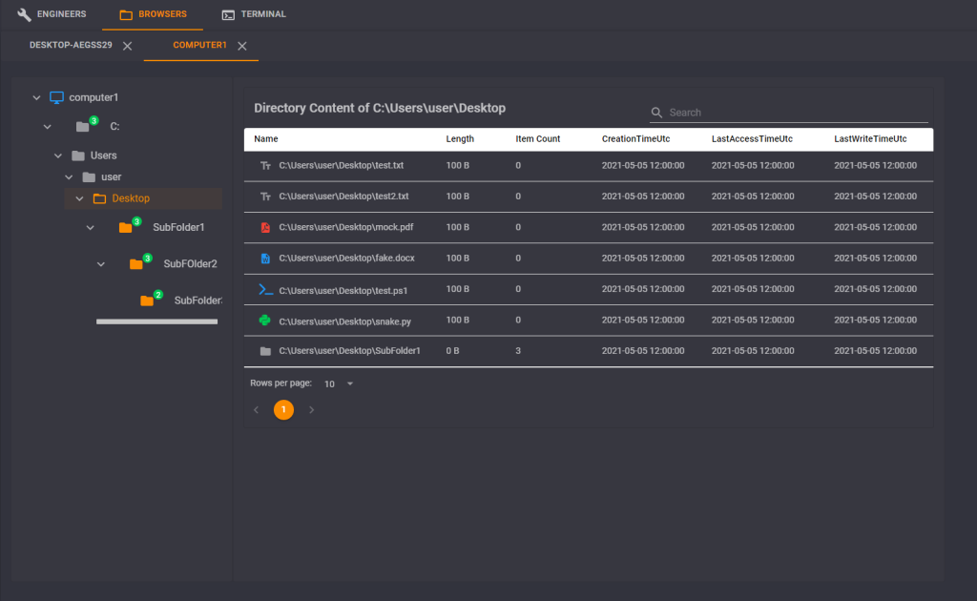The height and width of the screenshot is (601, 977).
Task: Click the horizontal scrollbar in folder tree
Action: point(156,322)
